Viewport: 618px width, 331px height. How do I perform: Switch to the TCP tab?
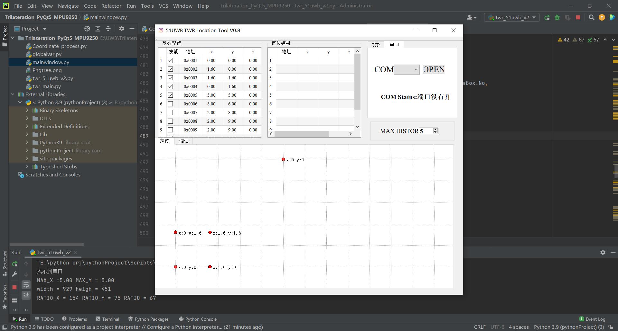coord(376,45)
